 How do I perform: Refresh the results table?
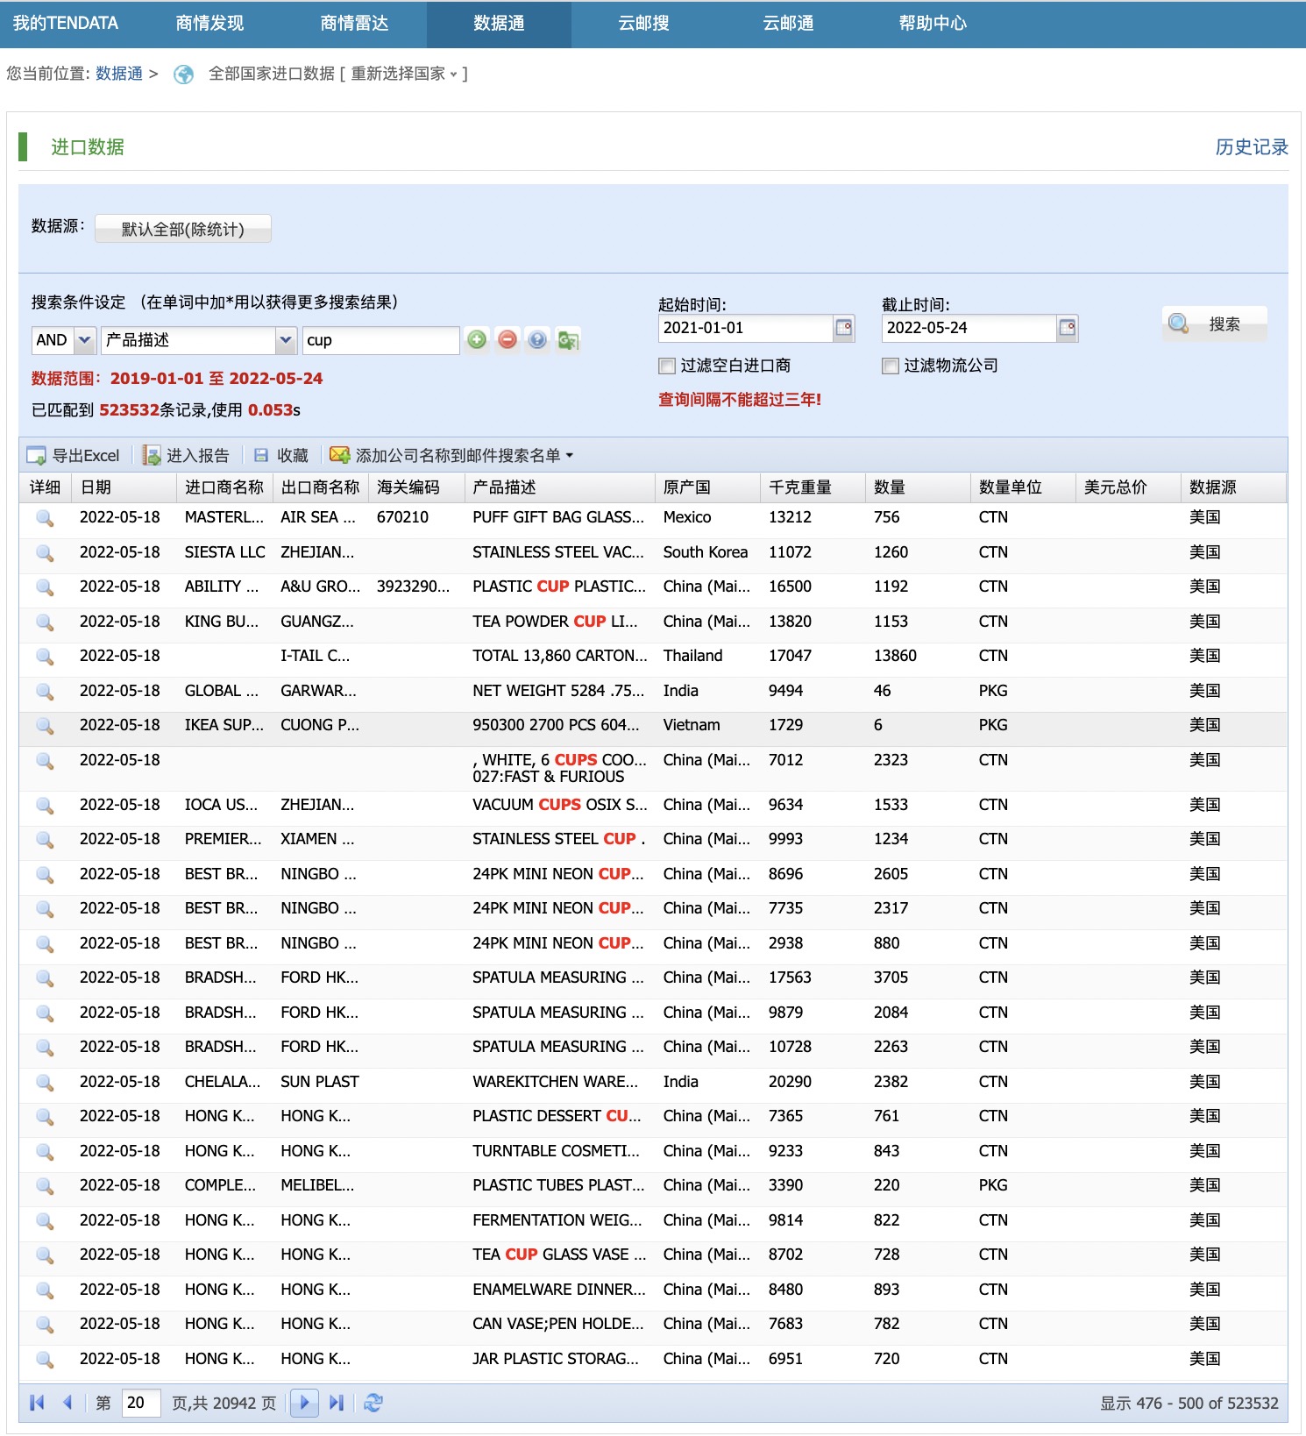click(x=373, y=1403)
